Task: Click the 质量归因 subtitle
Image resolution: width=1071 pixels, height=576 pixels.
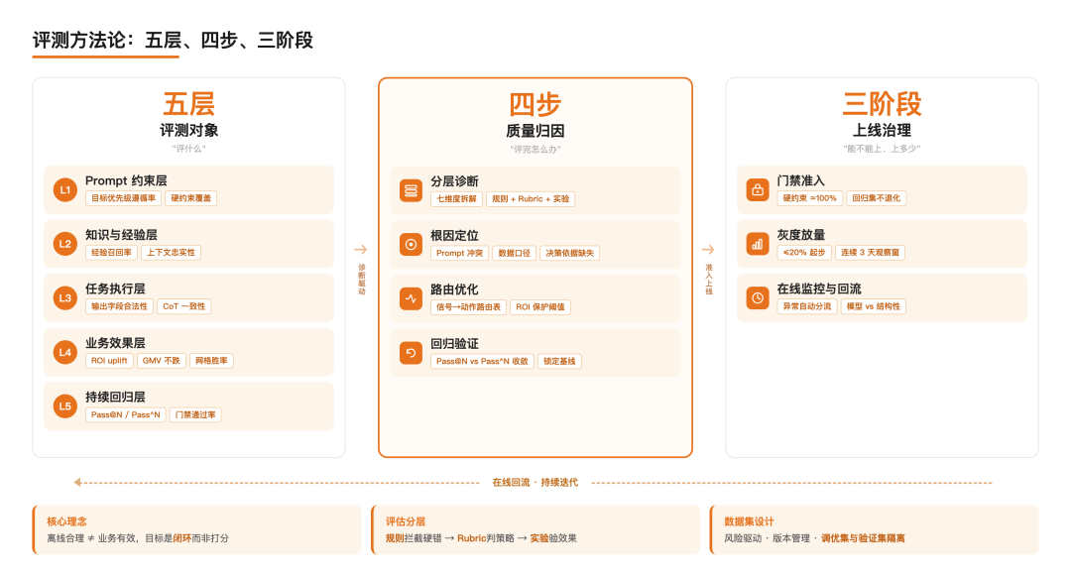Action: coord(535,130)
